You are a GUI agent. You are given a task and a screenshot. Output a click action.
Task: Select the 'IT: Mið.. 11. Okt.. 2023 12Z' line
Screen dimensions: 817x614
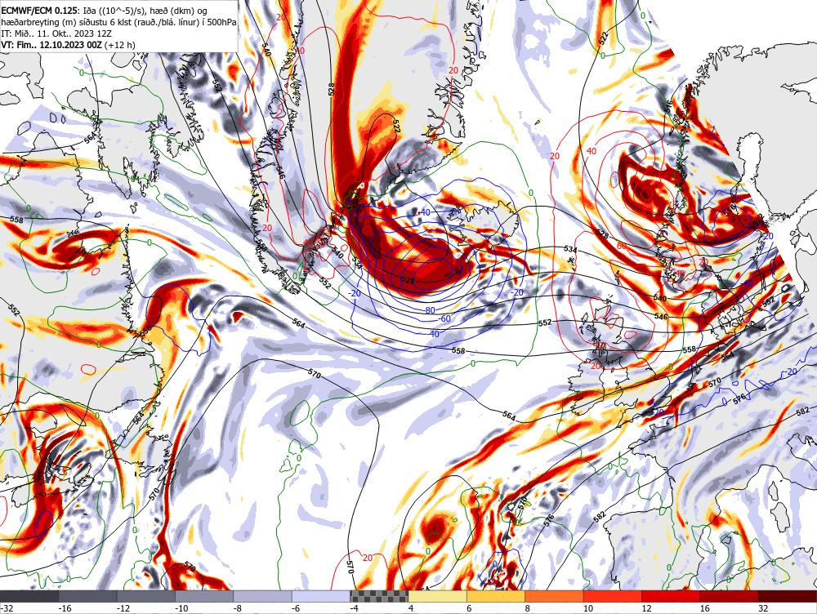56,33
